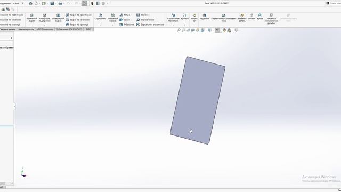Switch to the MBD Dimensions tab

pos(45,29)
